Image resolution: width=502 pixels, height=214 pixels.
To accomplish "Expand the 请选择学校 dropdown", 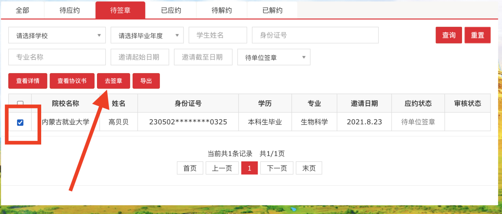I will point(57,35).
